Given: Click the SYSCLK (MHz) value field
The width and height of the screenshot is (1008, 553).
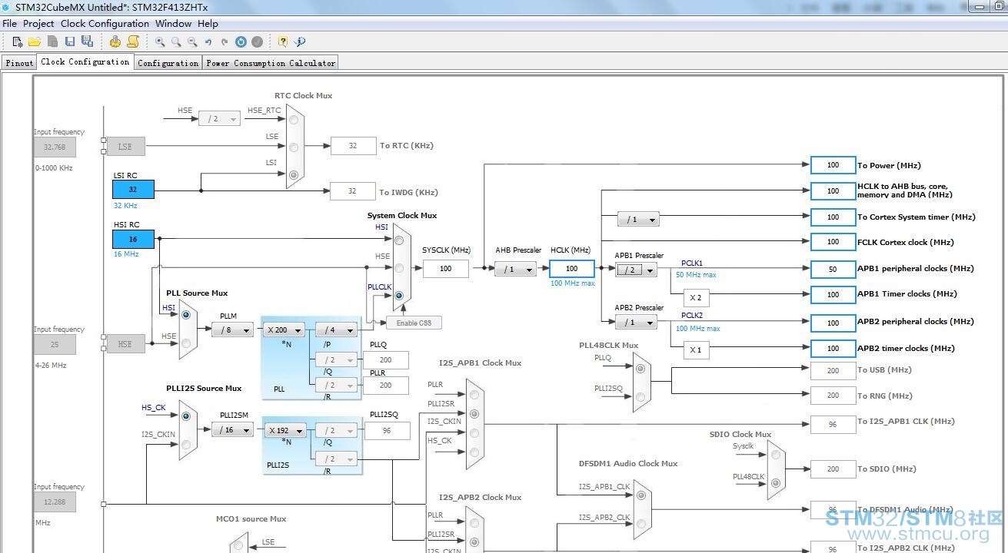Looking at the screenshot, I should coord(446,269).
